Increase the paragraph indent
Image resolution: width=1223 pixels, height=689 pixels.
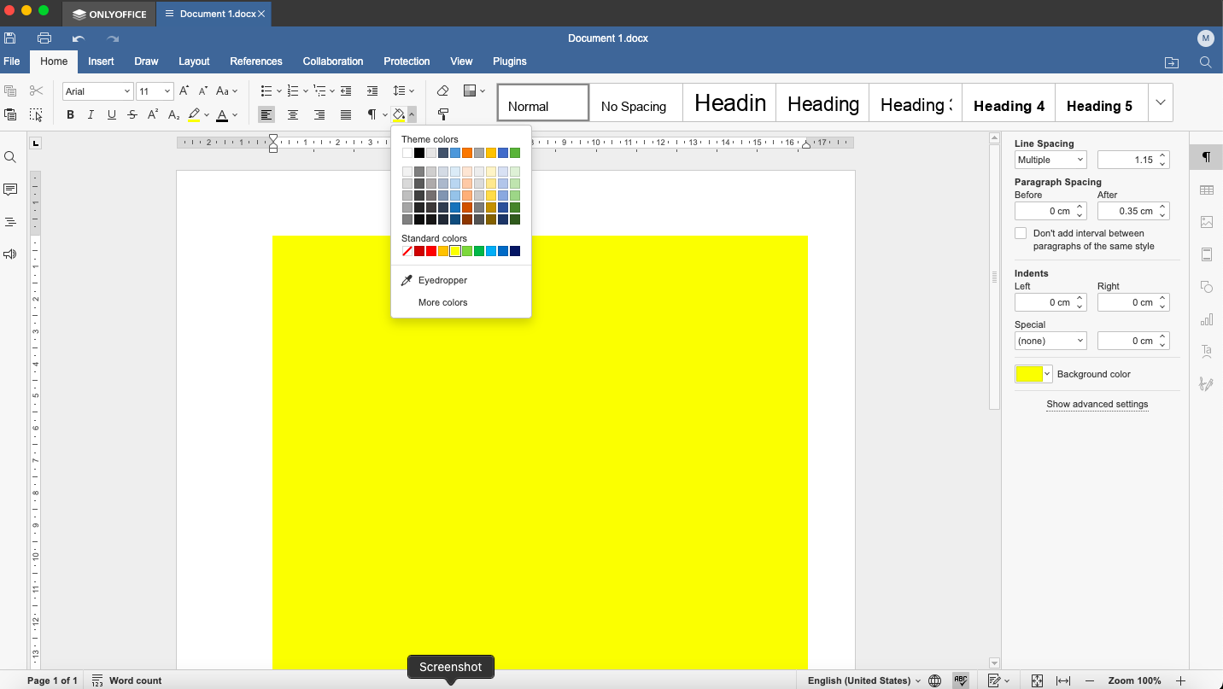(x=372, y=91)
